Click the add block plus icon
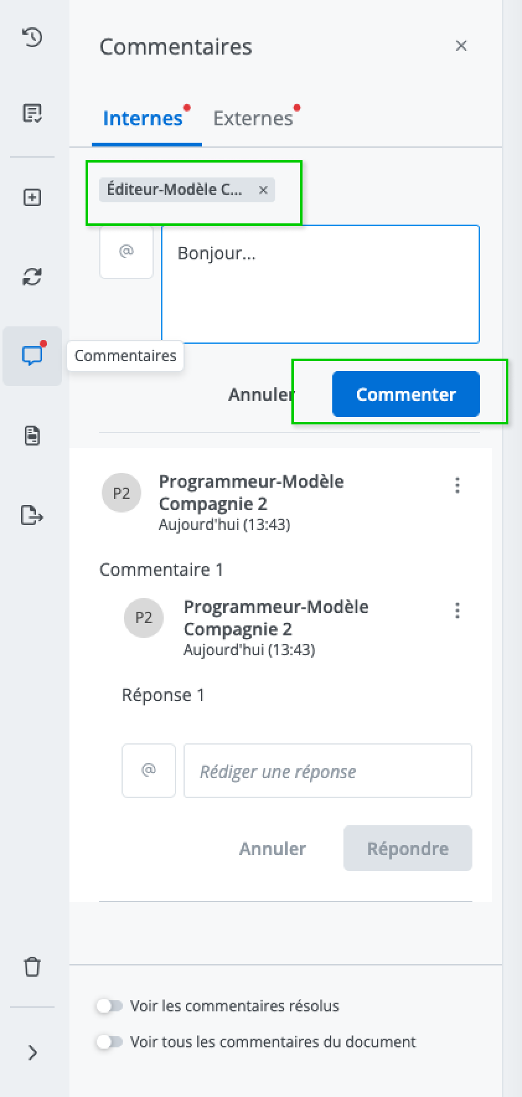This screenshot has width=522, height=1097. [x=32, y=197]
